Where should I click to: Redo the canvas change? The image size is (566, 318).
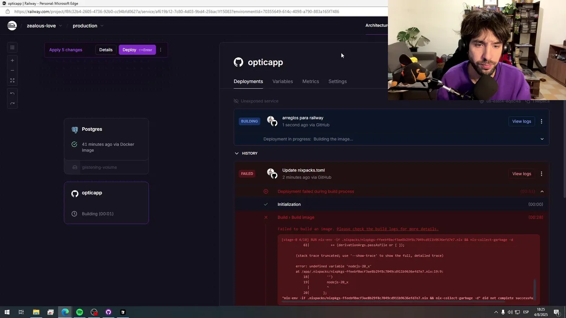pos(12,103)
